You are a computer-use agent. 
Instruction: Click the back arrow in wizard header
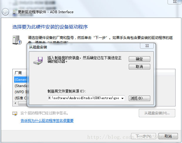pos(5,12)
